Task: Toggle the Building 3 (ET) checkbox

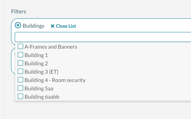Action: [21, 71]
